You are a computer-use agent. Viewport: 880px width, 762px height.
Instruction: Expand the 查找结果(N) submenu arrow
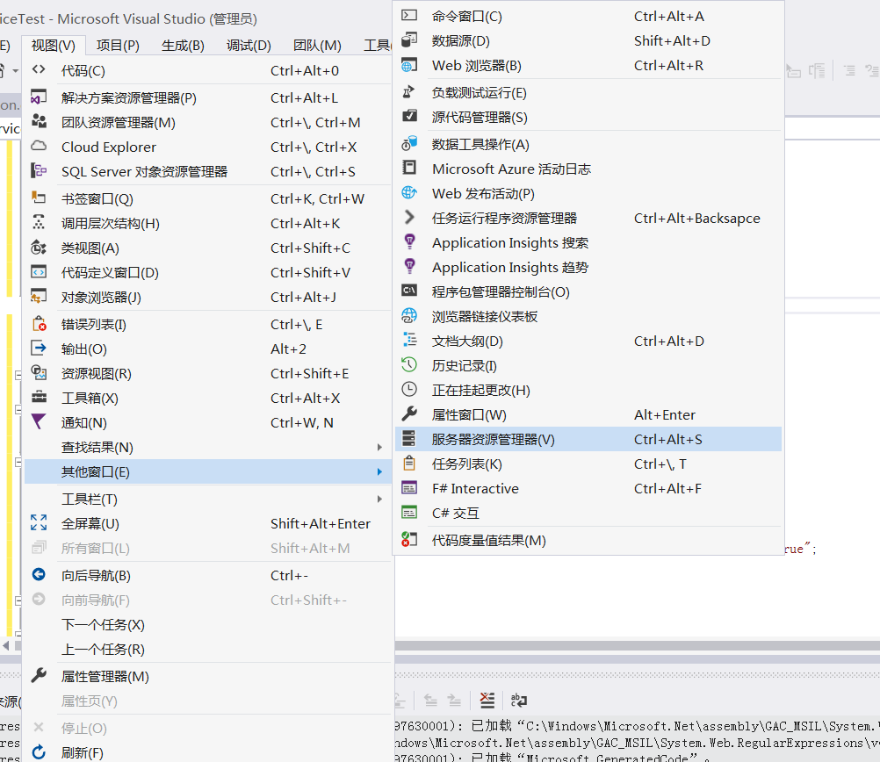tap(380, 447)
